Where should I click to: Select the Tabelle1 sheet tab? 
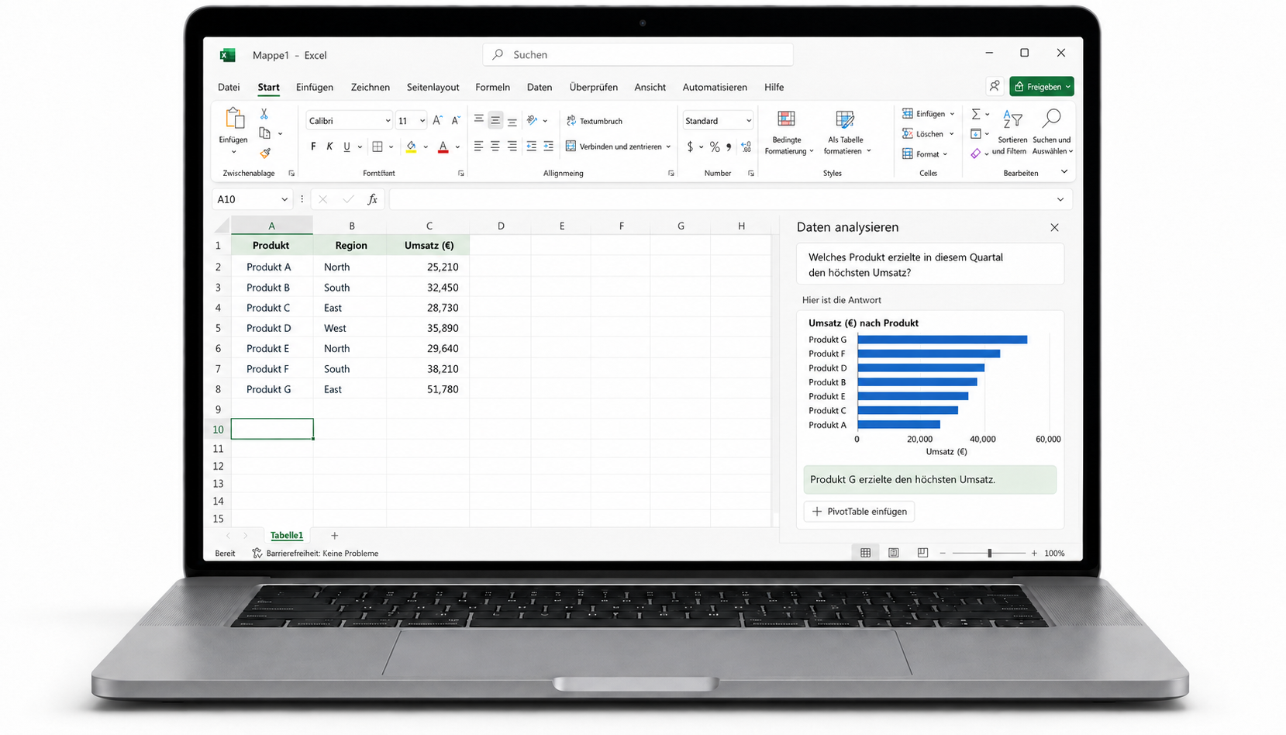coord(287,535)
